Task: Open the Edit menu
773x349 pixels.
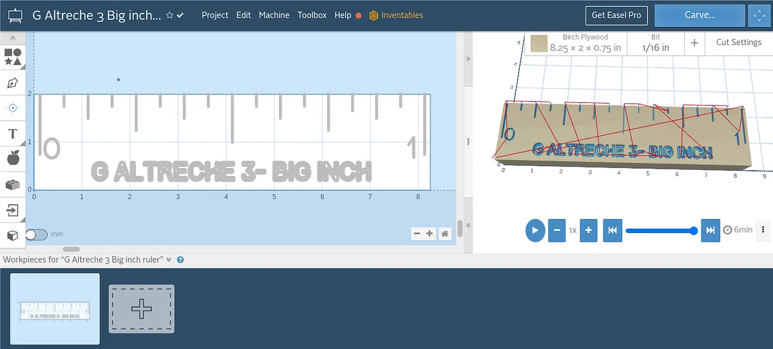Action: [x=243, y=15]
